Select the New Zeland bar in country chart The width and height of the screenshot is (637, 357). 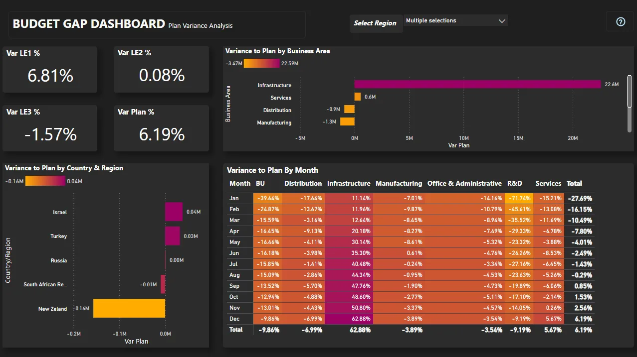tap(129, 308)
